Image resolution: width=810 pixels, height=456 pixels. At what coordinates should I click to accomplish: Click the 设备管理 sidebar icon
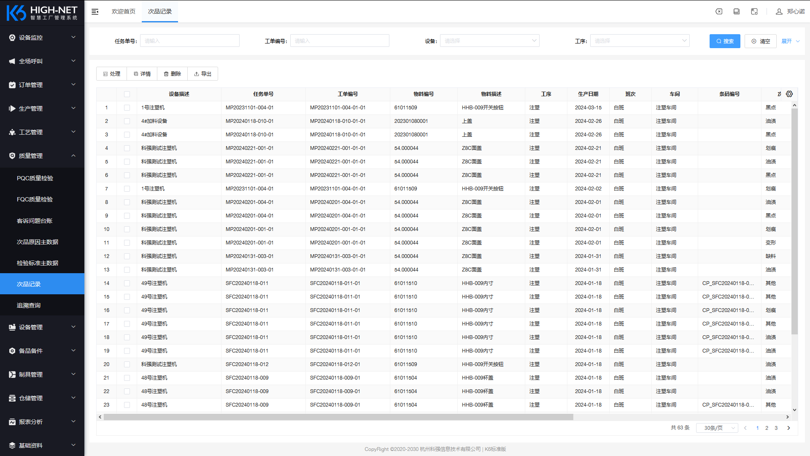tap(12, 327)
